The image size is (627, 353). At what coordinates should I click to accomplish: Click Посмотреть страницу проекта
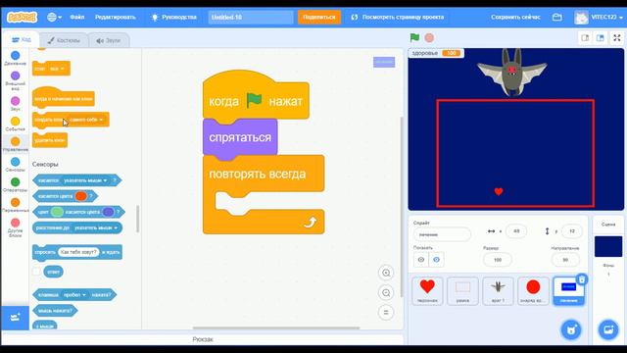[397, 18]
